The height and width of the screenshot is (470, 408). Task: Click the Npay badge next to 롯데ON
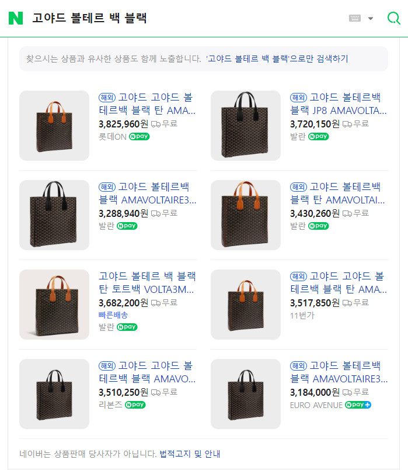[x=140, y=137]
